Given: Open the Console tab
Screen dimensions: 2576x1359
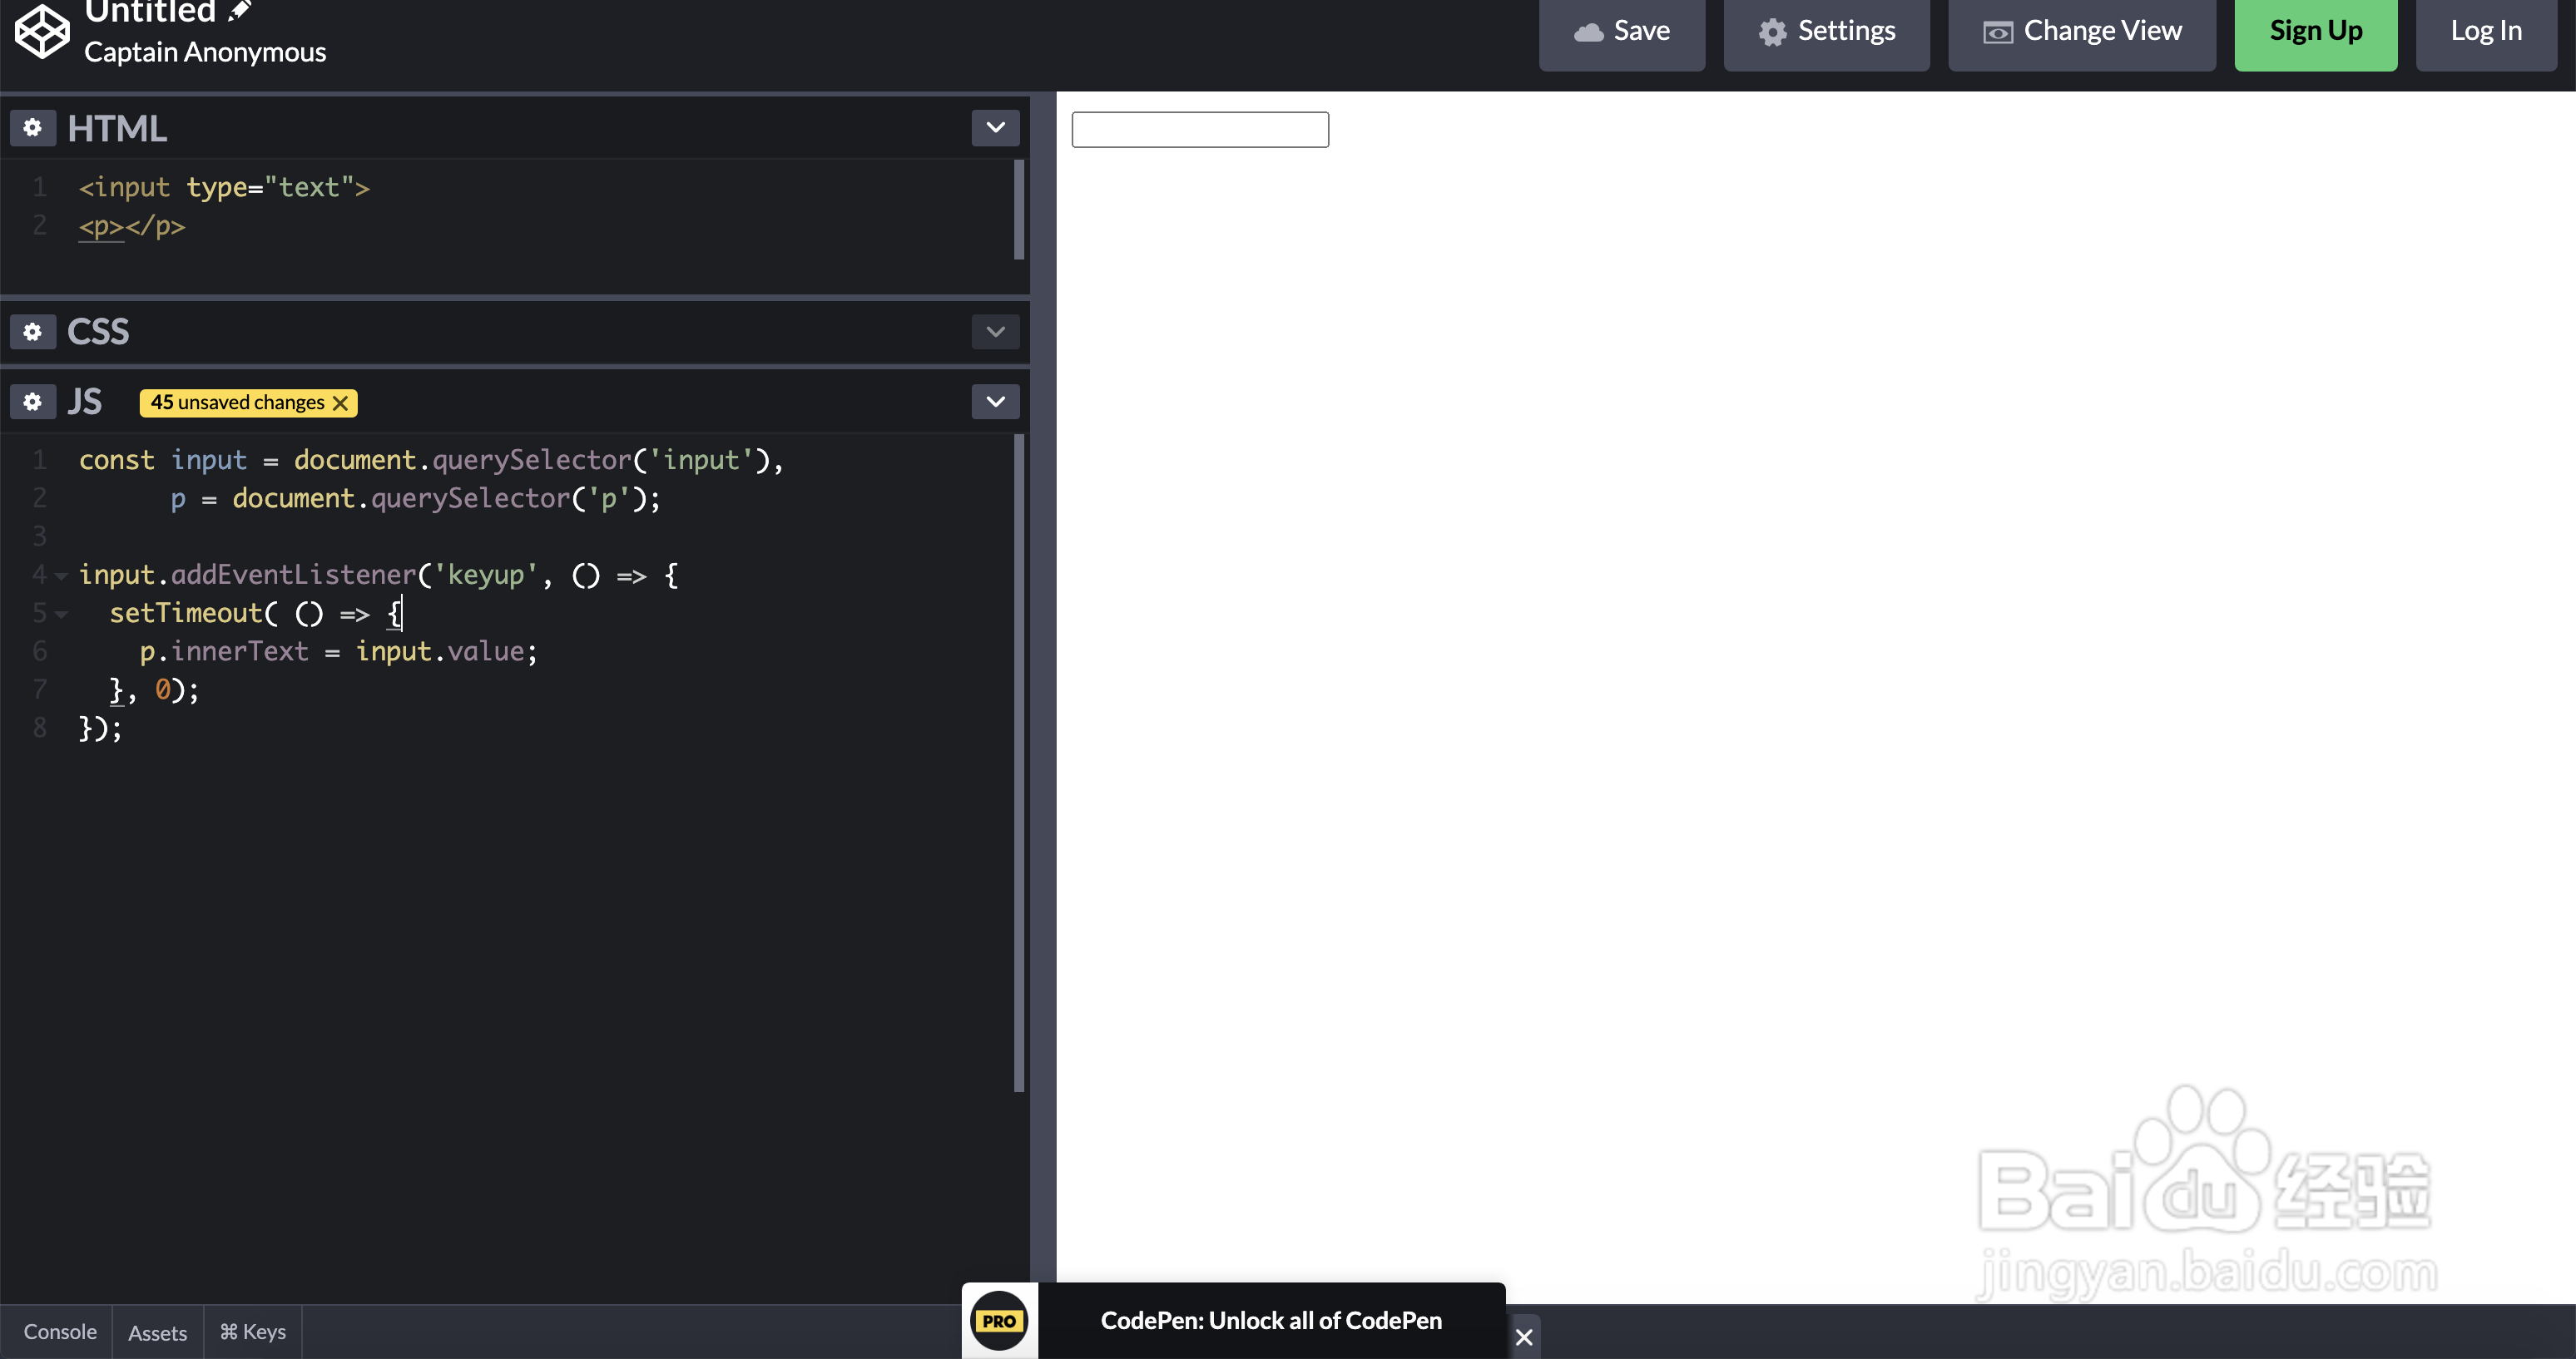Looking at the screenshot, I should [x=60, y=1332].
